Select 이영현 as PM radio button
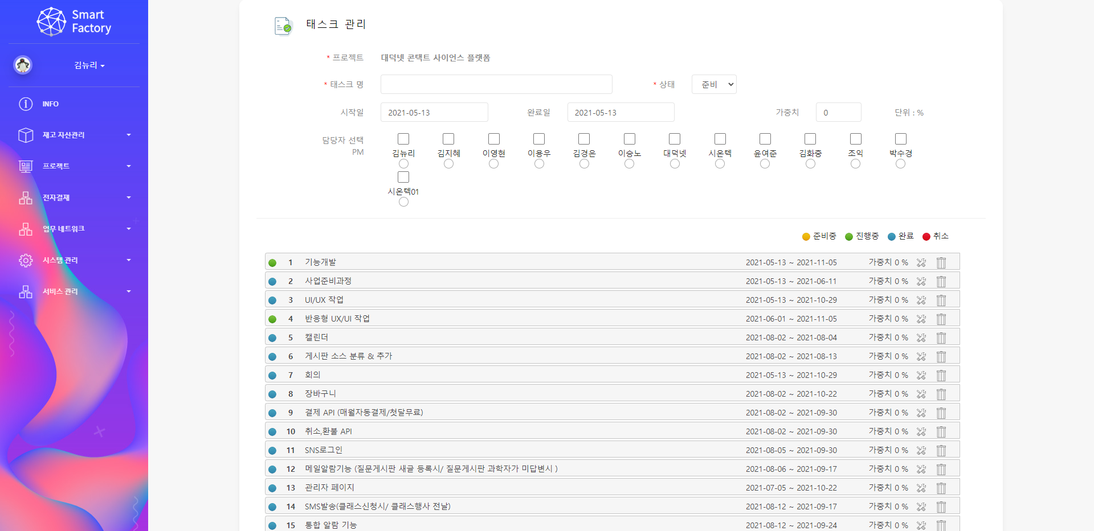1094x531 pixels. [x=493, y=164]
